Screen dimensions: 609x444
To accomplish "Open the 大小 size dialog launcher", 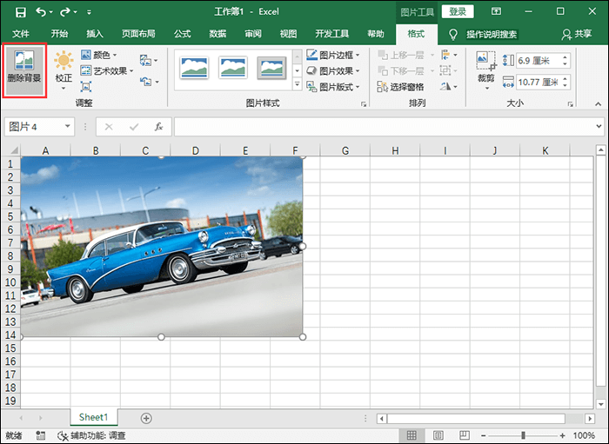I will 570,104.
